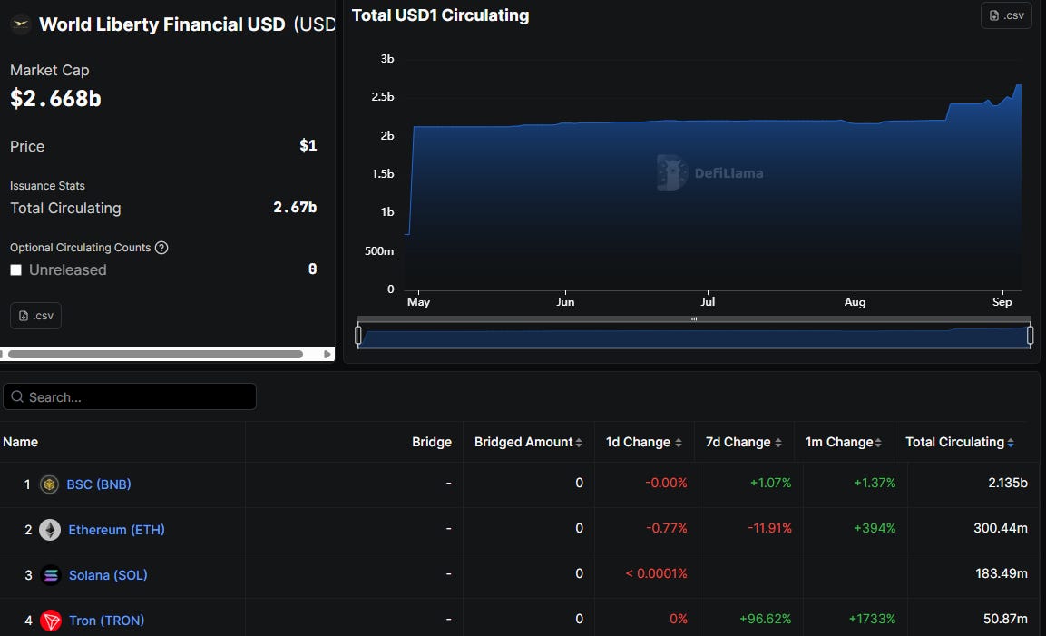Click the World Liberty Financial USD logo icon
Viewport: 1046px width, 636px height.
pos(21,24)
